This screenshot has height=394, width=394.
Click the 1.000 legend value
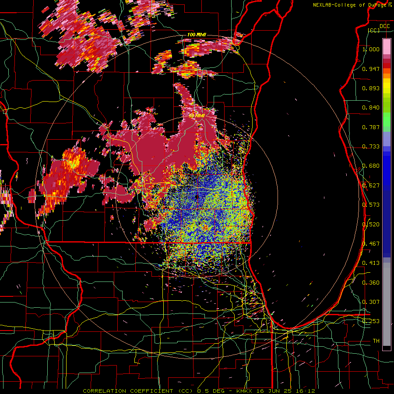pyautogui.click(x=371, y=49)
